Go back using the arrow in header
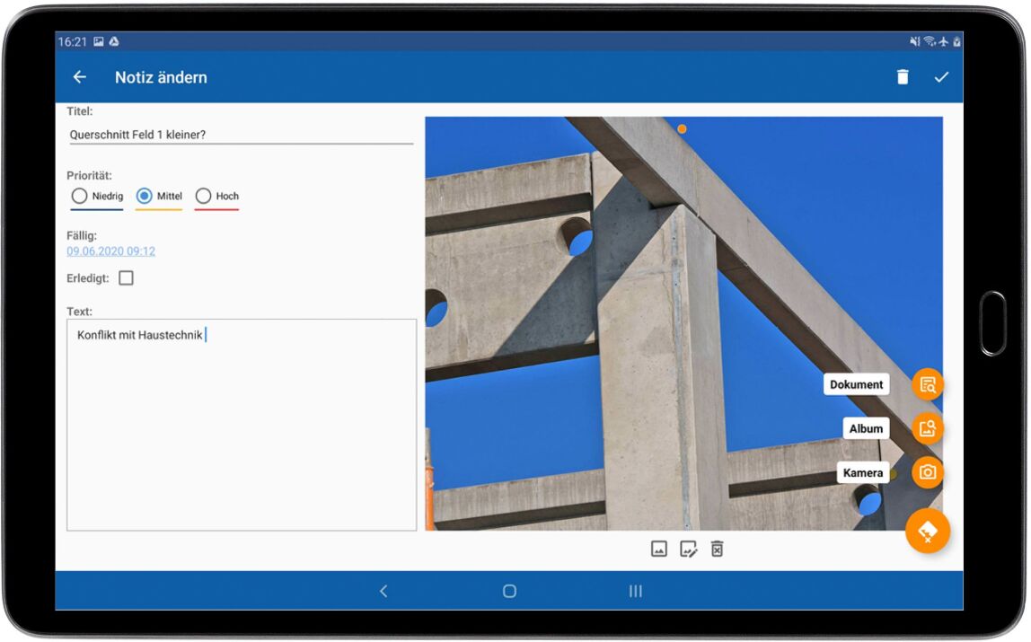The image size is (1031, 642). click(x=80, y=77)
